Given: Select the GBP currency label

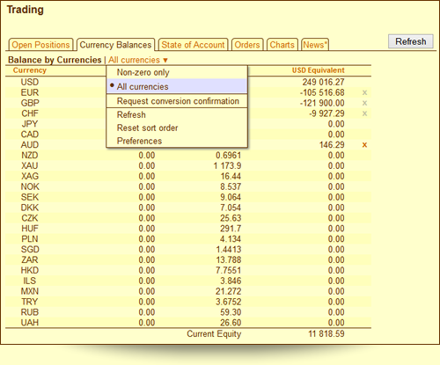Looking at the screenshot, I should pos(30,103).
